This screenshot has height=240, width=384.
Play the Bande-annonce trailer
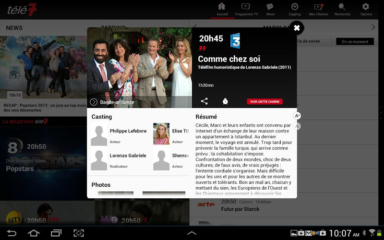112,102
